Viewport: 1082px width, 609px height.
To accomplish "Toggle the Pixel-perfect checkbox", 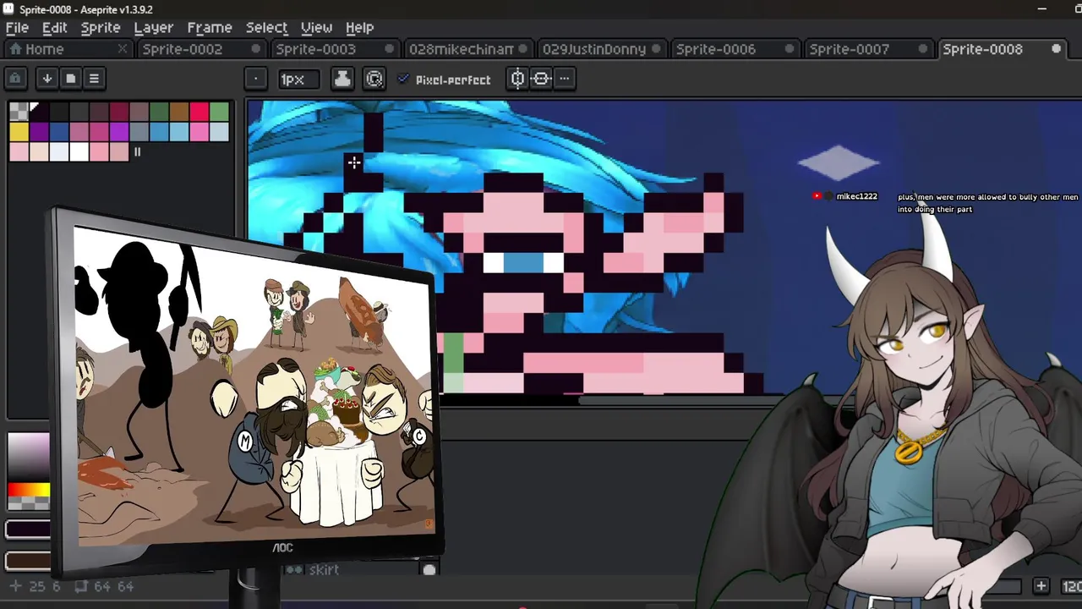I will [x=404, y=79].
